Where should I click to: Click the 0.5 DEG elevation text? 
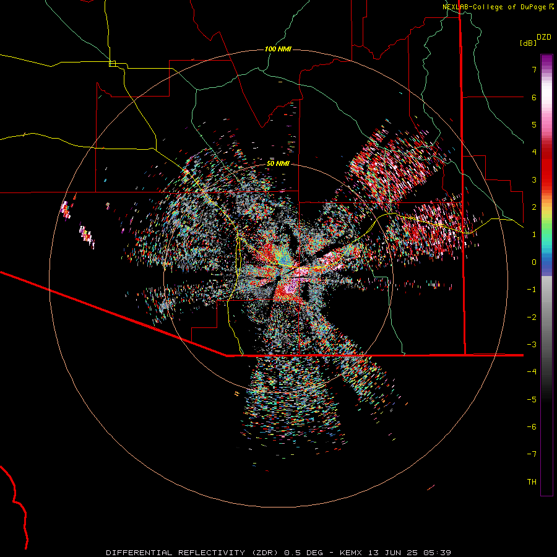point(303,553)
